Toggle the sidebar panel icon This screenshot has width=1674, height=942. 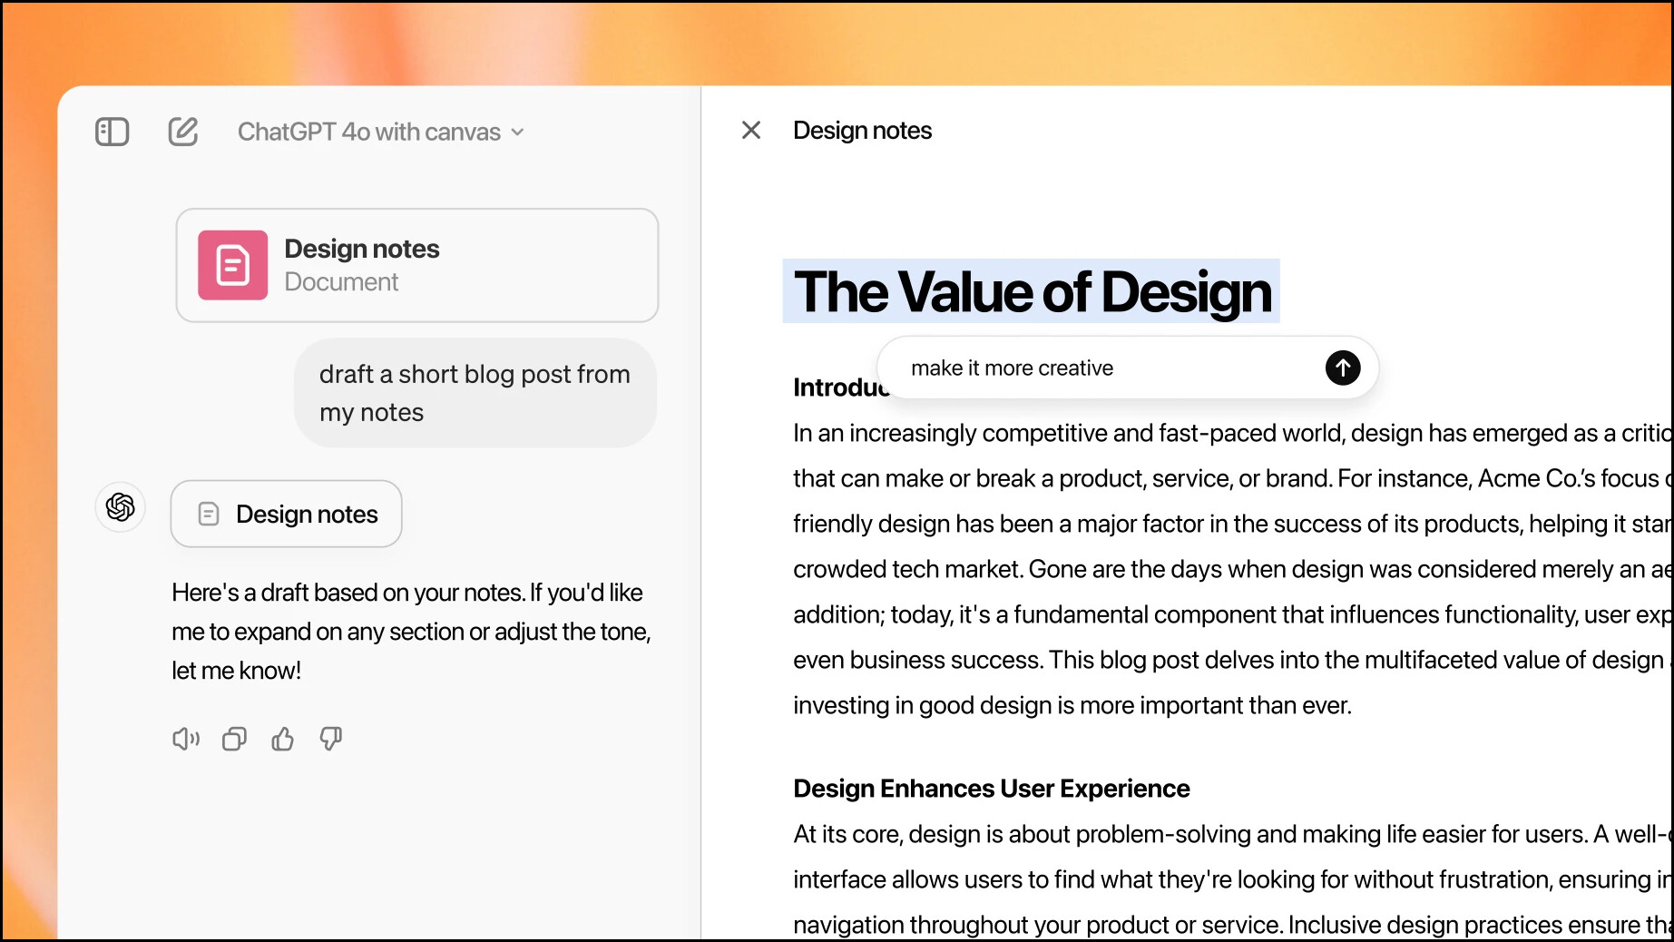point(112,132)
